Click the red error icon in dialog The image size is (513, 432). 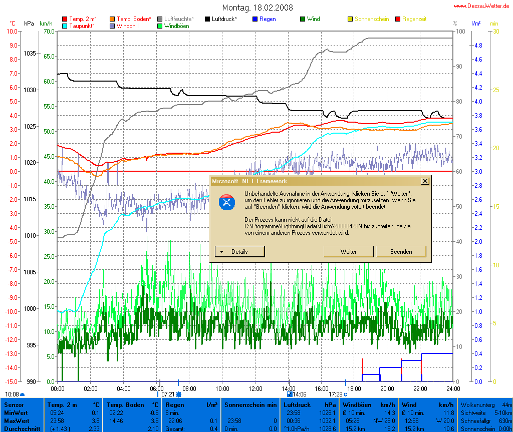click(x=227, y=202)
